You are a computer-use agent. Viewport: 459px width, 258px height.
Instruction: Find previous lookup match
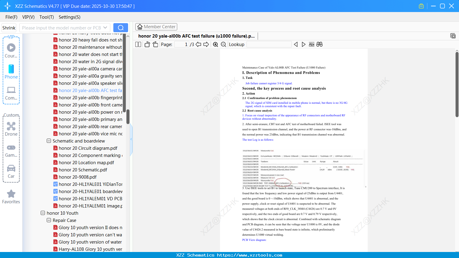click(x=296, y=45)
